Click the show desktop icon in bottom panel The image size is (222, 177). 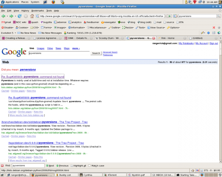[x=2, y=175]
